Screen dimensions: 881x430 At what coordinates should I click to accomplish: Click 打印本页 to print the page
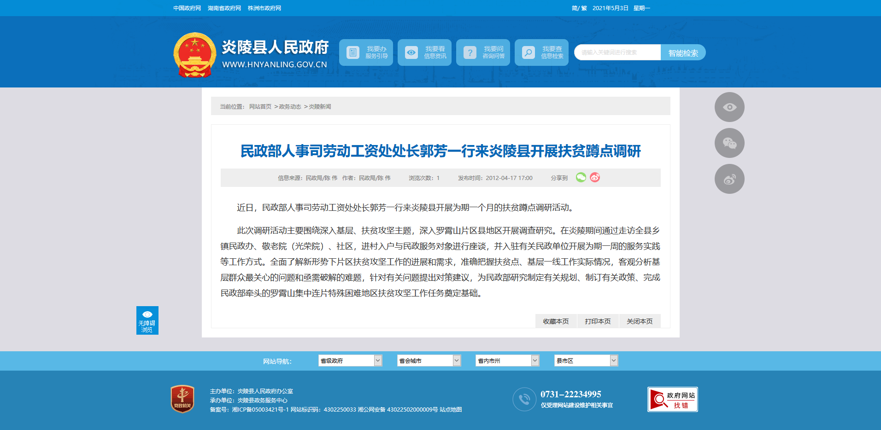click(598, 321)
